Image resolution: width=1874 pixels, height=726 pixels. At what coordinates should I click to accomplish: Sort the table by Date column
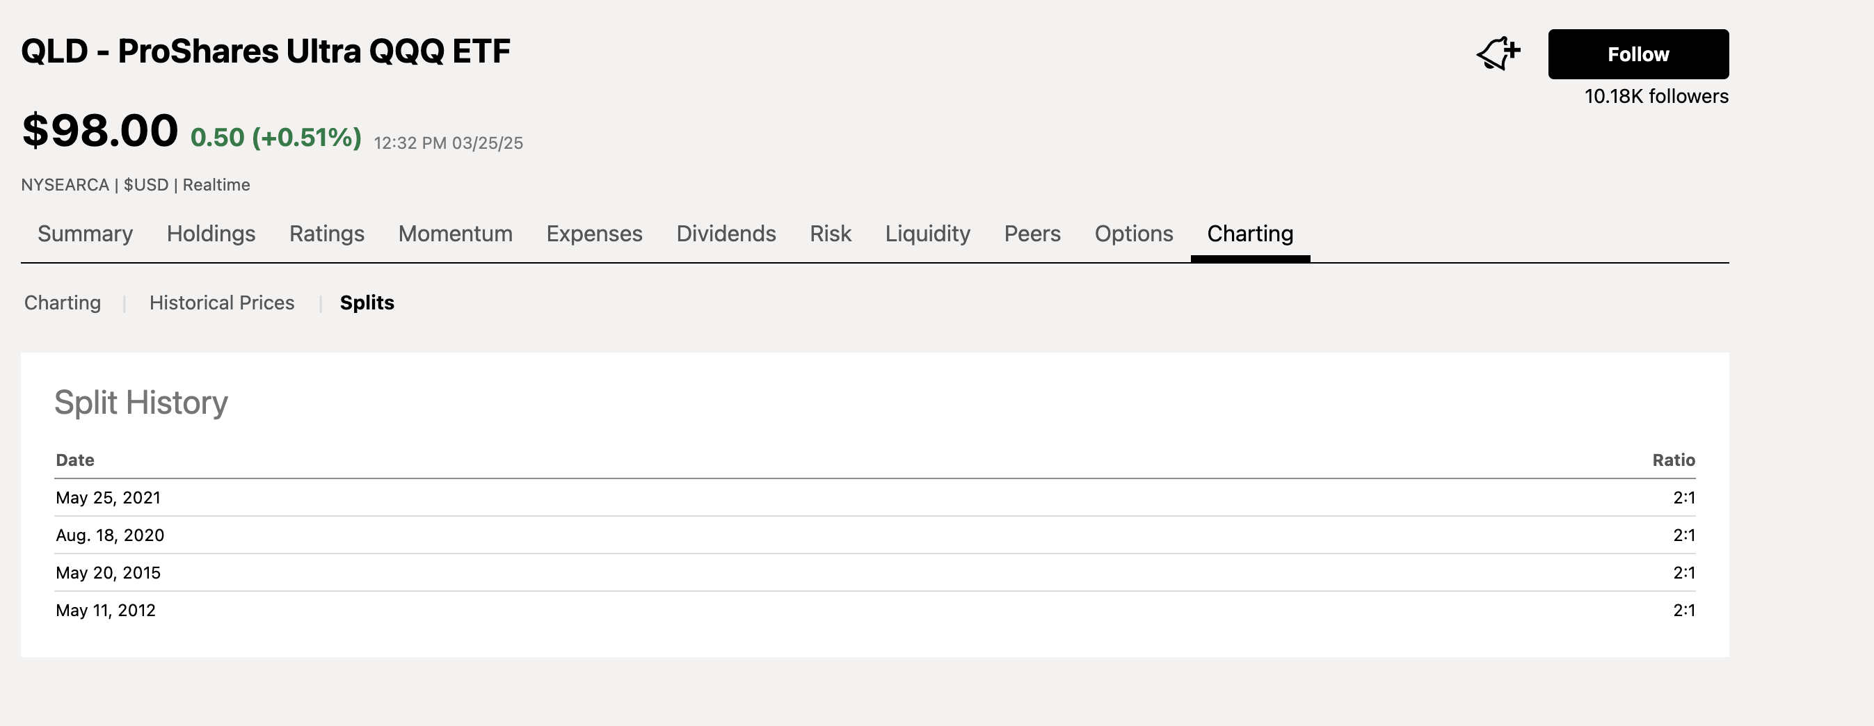75,460
